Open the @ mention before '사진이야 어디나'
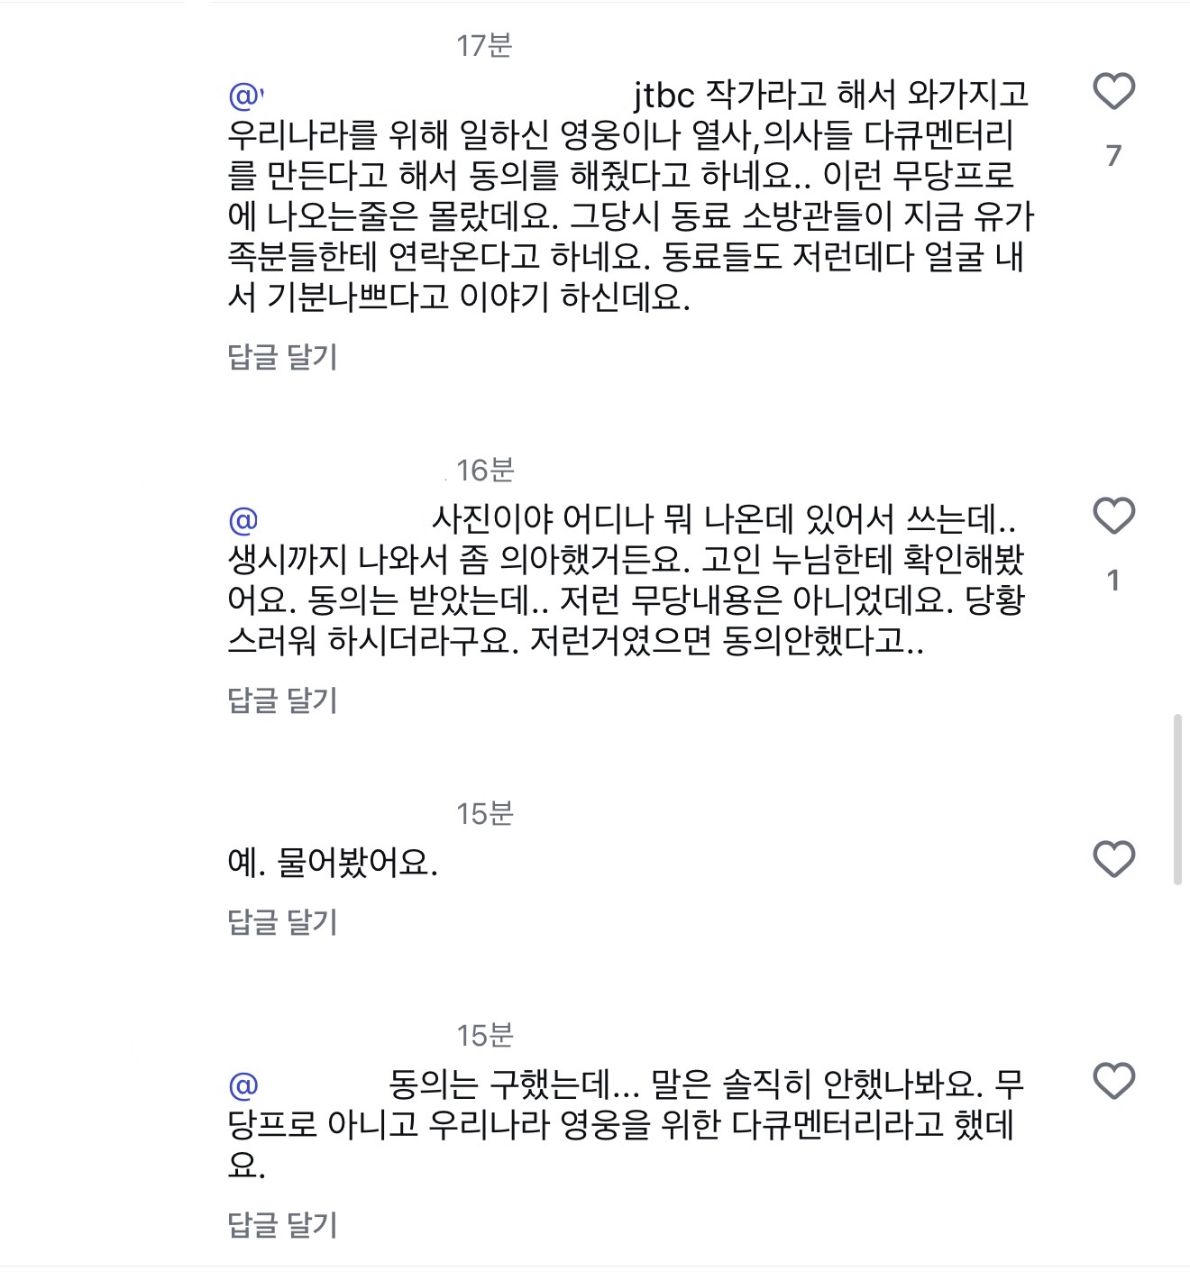 [x=243, y=520]
